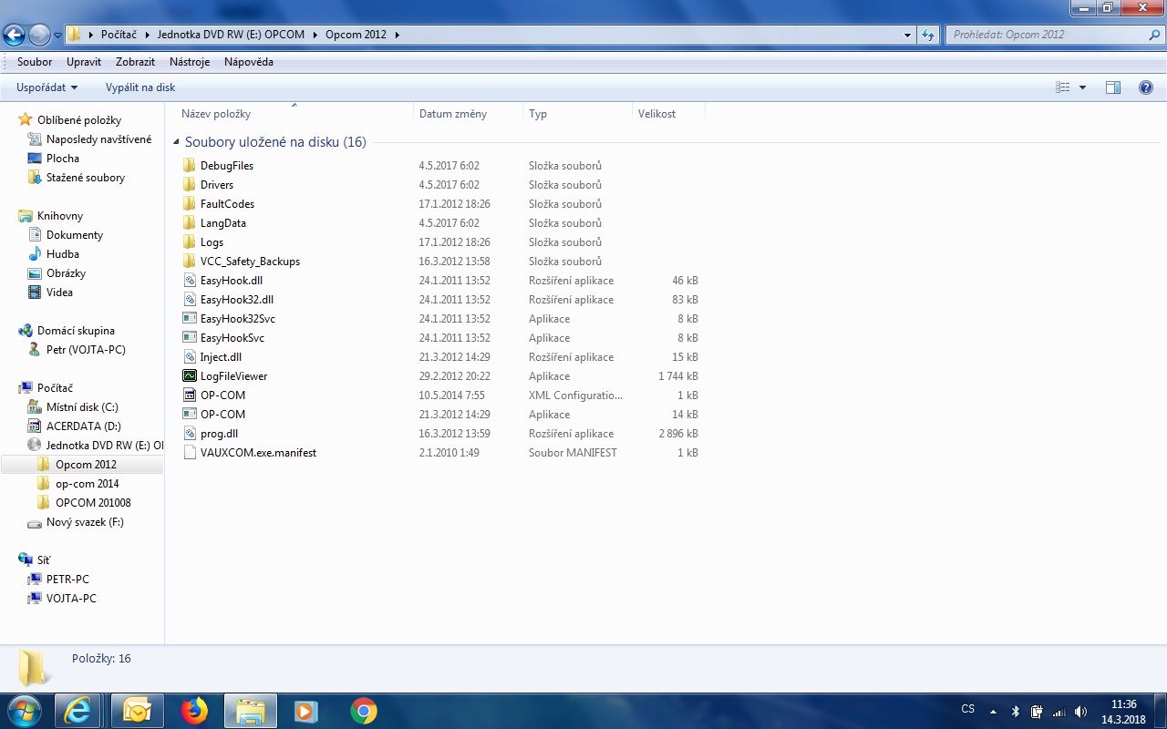Select the Drivers folder
The image size is (1167, 729).
tap(217, 185)
